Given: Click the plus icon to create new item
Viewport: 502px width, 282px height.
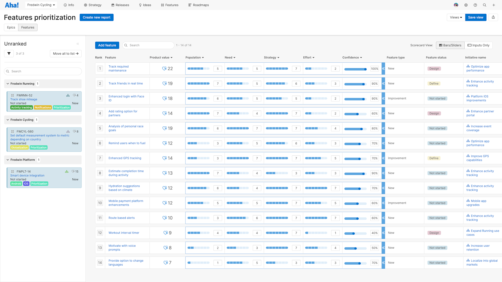Looking at the screenshot, I should [494, 5].
